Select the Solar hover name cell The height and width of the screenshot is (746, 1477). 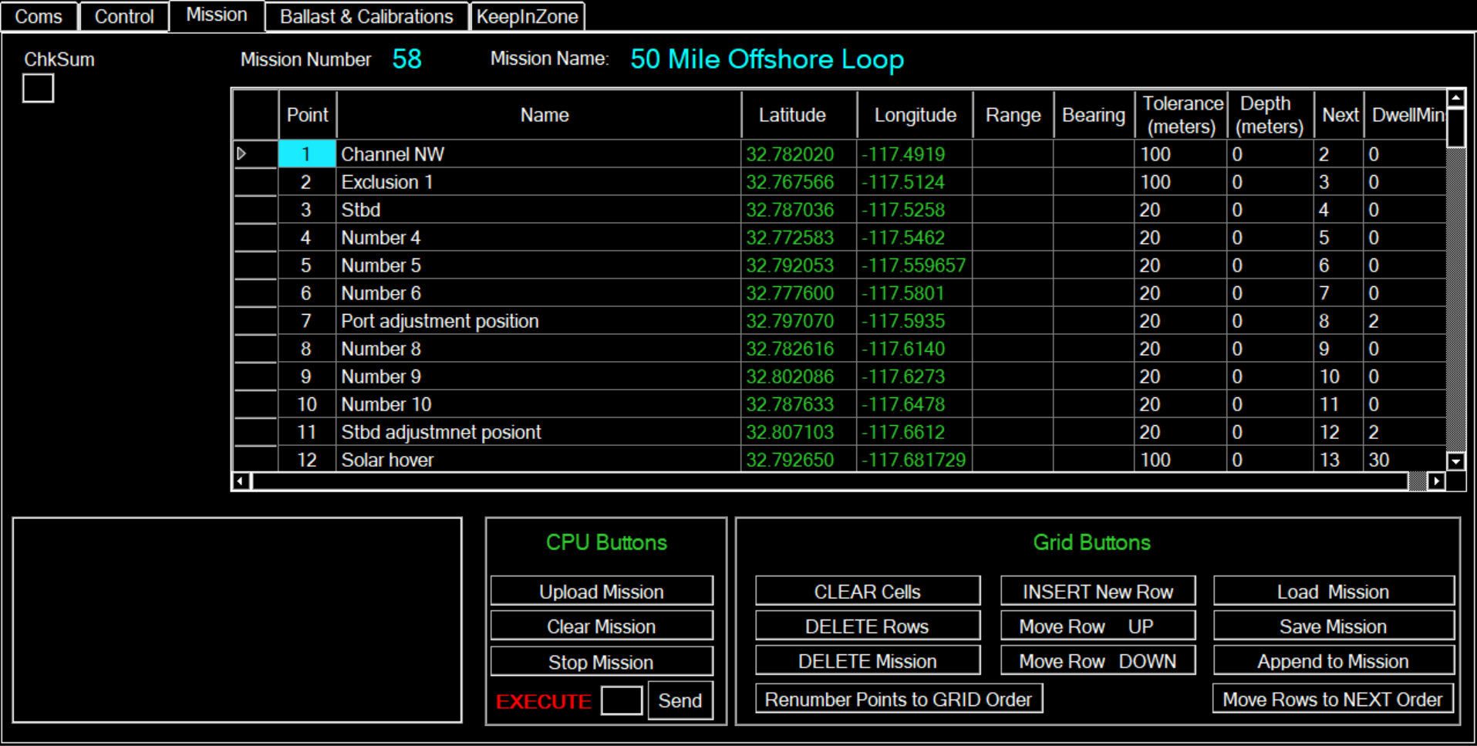coord(538,460)
